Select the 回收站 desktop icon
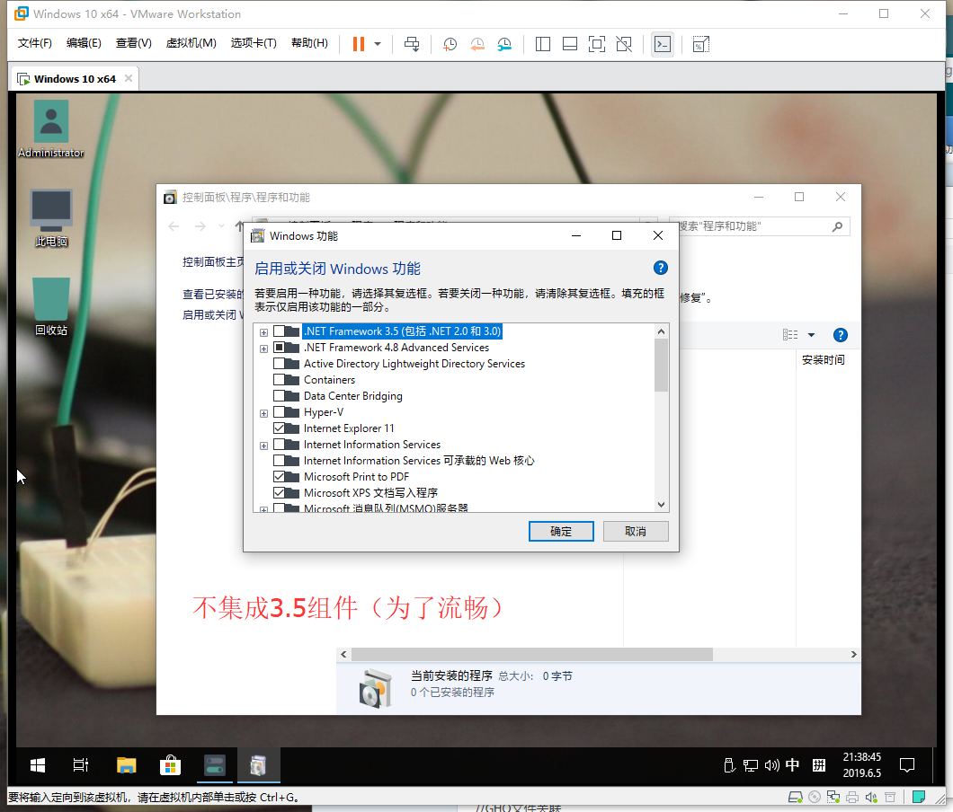This screenshot has width=953, height=812. coord(51,307)
